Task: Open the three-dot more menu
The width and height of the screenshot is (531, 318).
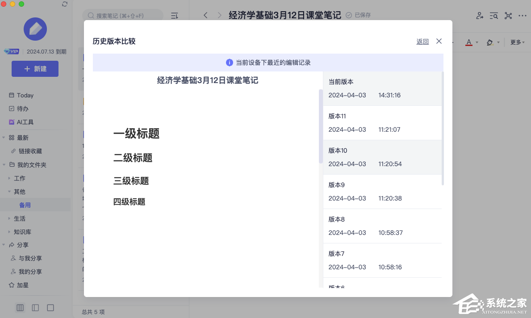Action: tap(523, 16)
